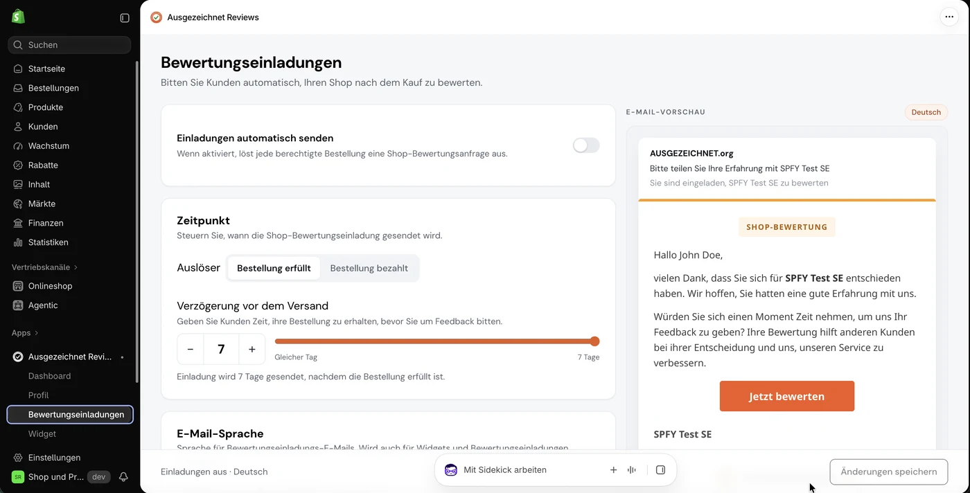Viewport: 970px width, 493px height.
Task: Decrease delay with minus button
Action: click(x=191, y=350)
